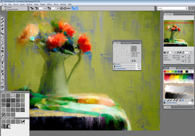Select the Eraser tool in the toolbox
Image resolution: width=195 pixels, height=136 pixels.
[x=3, y=29]
